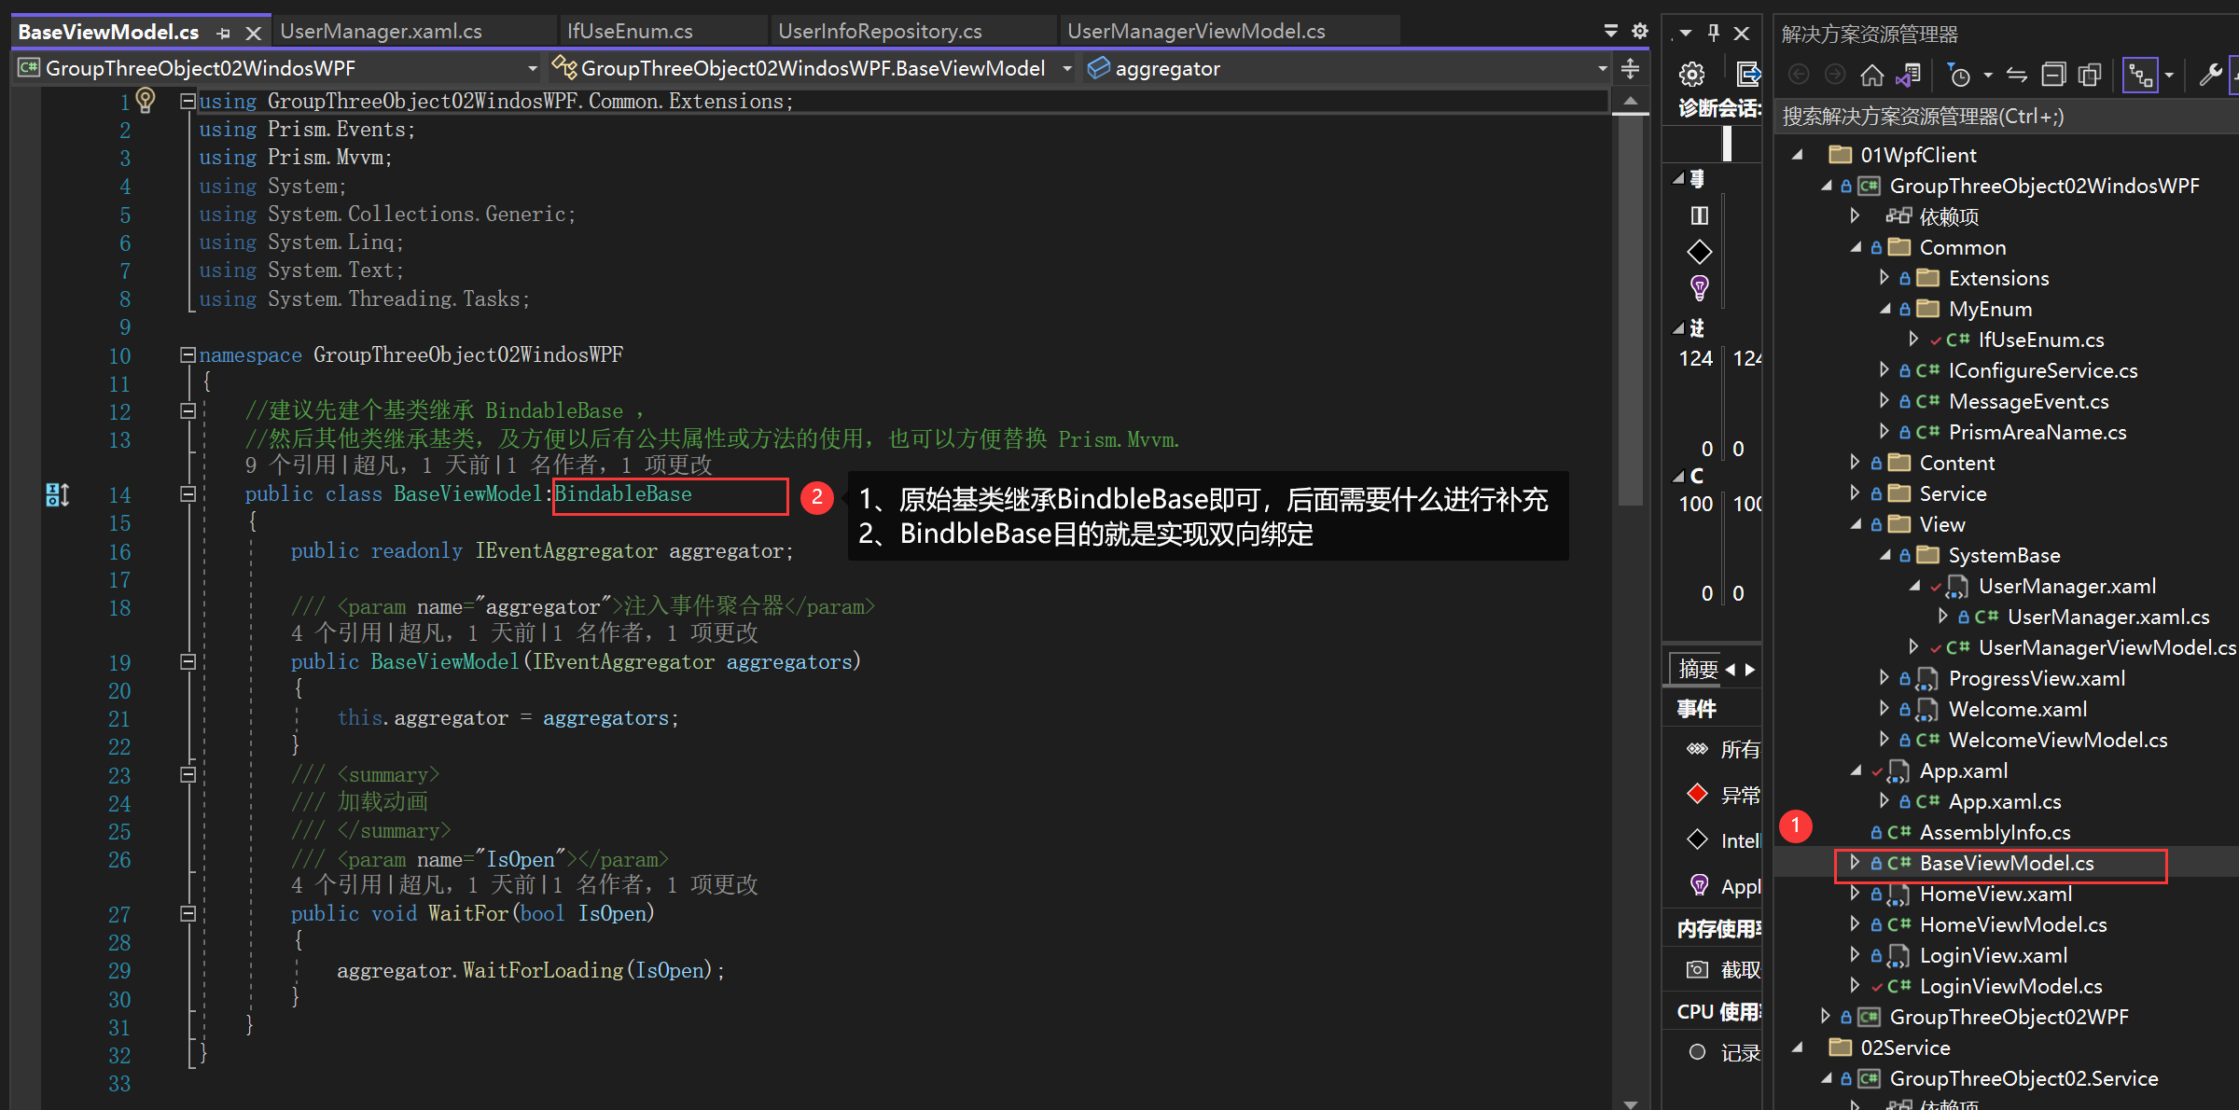Switch to the IfUseEnum.cs tab
The height and width of the screenshot is (1110, 2239).
630,32
